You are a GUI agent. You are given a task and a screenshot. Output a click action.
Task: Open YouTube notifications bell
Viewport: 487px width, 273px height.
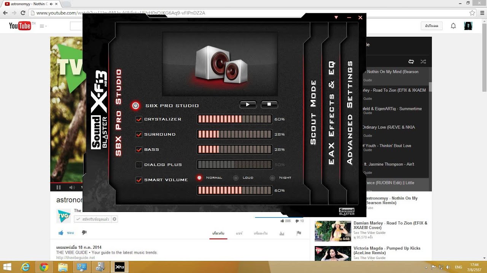click(x=453, y=26)
